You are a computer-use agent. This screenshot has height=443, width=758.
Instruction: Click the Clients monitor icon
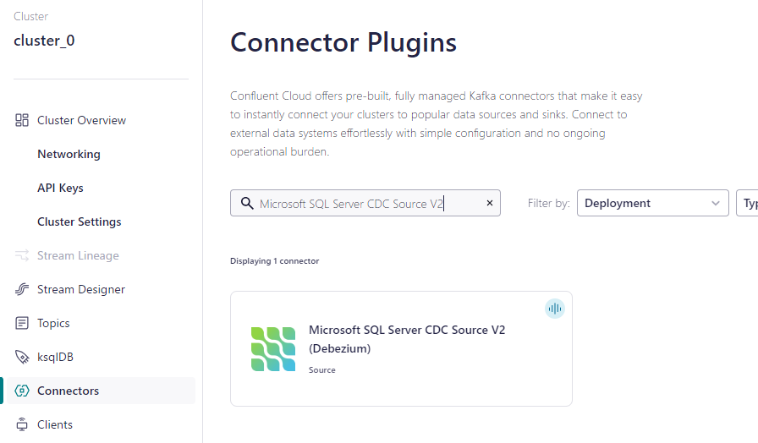pyautogui.click(x=22, y=424)
